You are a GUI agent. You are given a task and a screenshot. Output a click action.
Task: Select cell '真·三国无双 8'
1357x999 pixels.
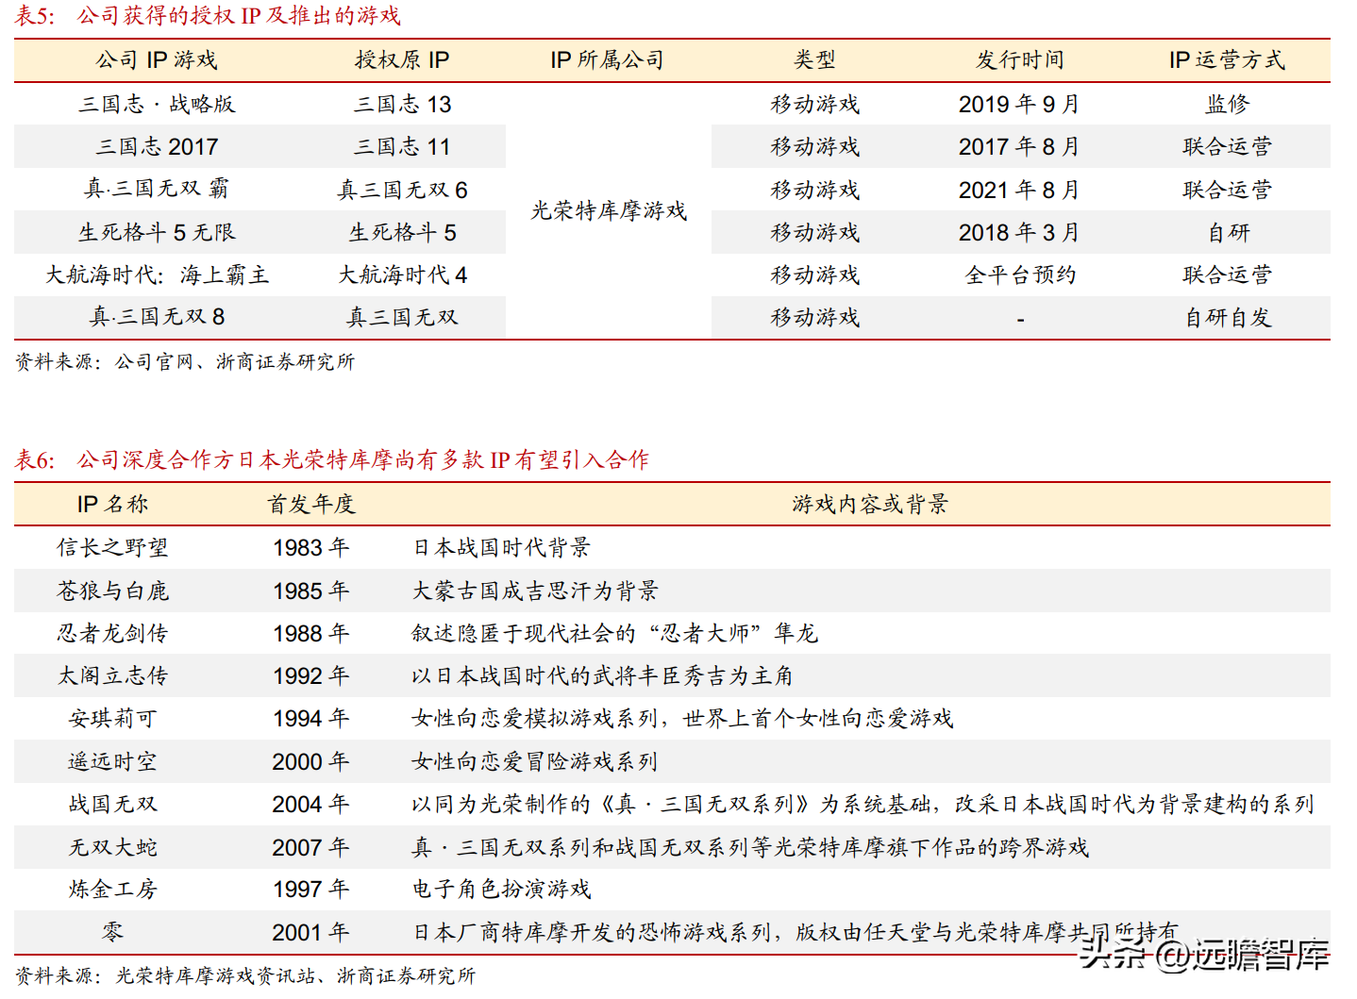(x=157, y=317)
